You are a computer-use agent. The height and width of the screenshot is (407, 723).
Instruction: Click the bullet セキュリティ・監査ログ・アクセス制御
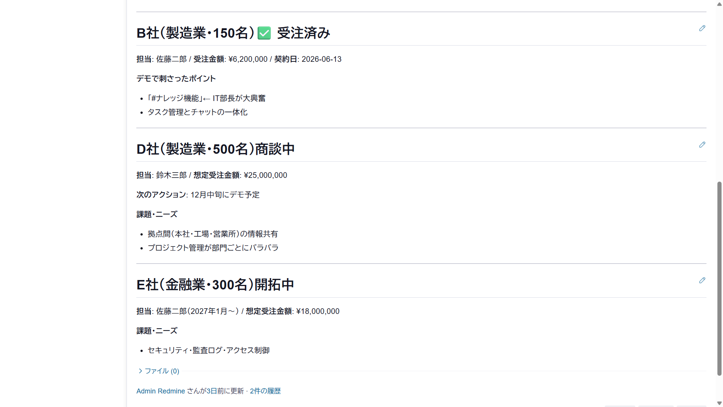[x=208, y=350]
